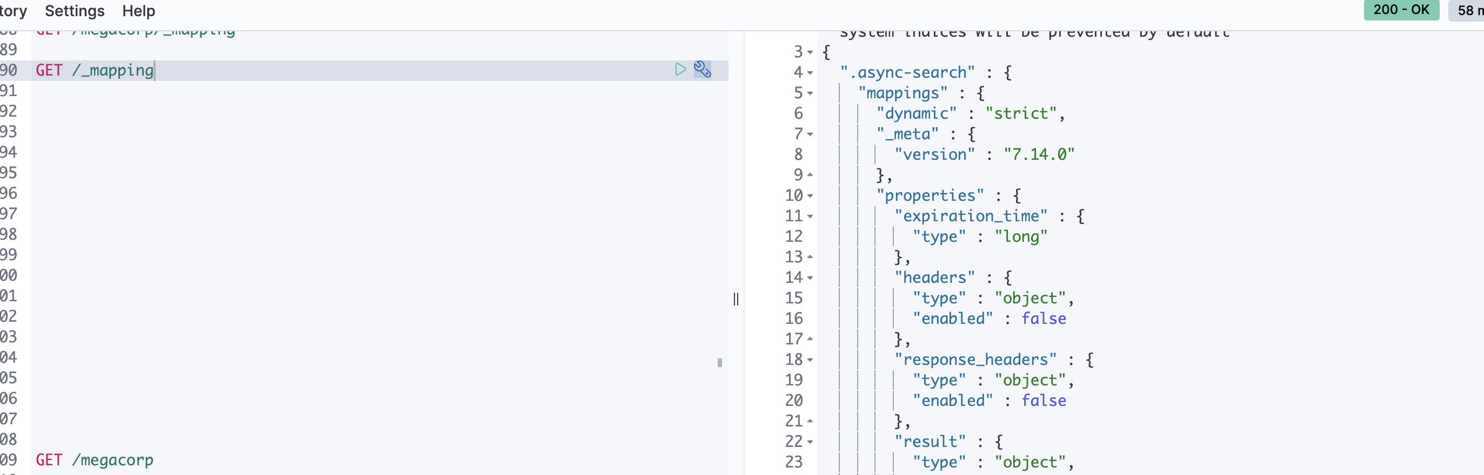Viewport: 1484px width, 475px height.
Task: Click the 200 - OK status badge
Action: point(1401,10)
